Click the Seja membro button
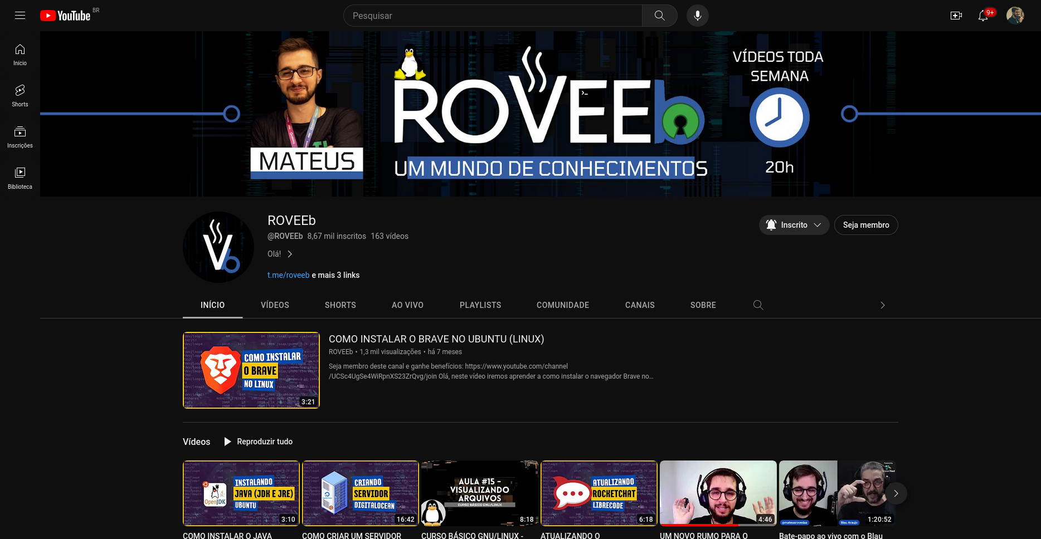 [866, 225]
